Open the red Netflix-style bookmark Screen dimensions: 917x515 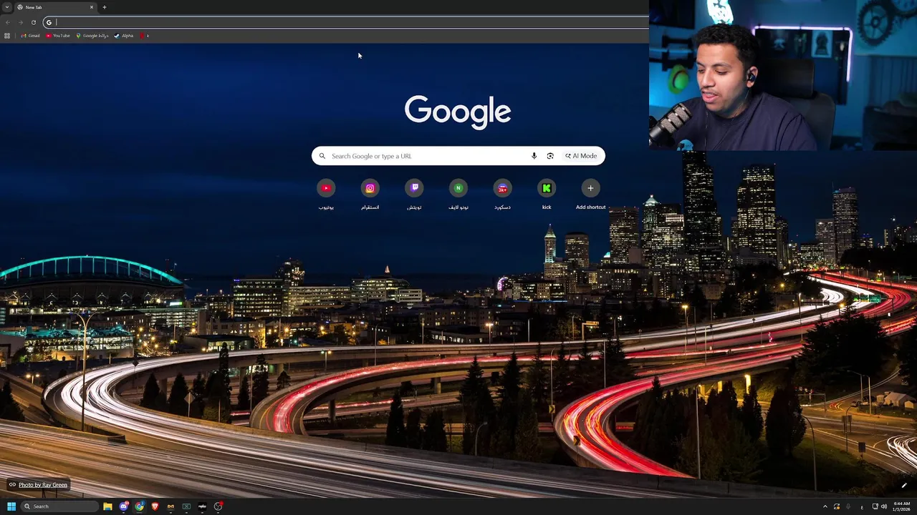point(144,36)
